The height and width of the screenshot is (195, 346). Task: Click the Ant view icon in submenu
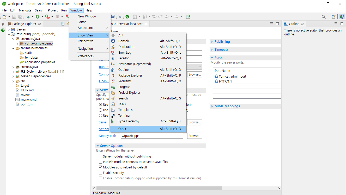point(113,35)
